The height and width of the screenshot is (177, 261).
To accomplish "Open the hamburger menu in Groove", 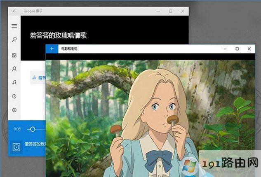I will (x=14, y=26).
